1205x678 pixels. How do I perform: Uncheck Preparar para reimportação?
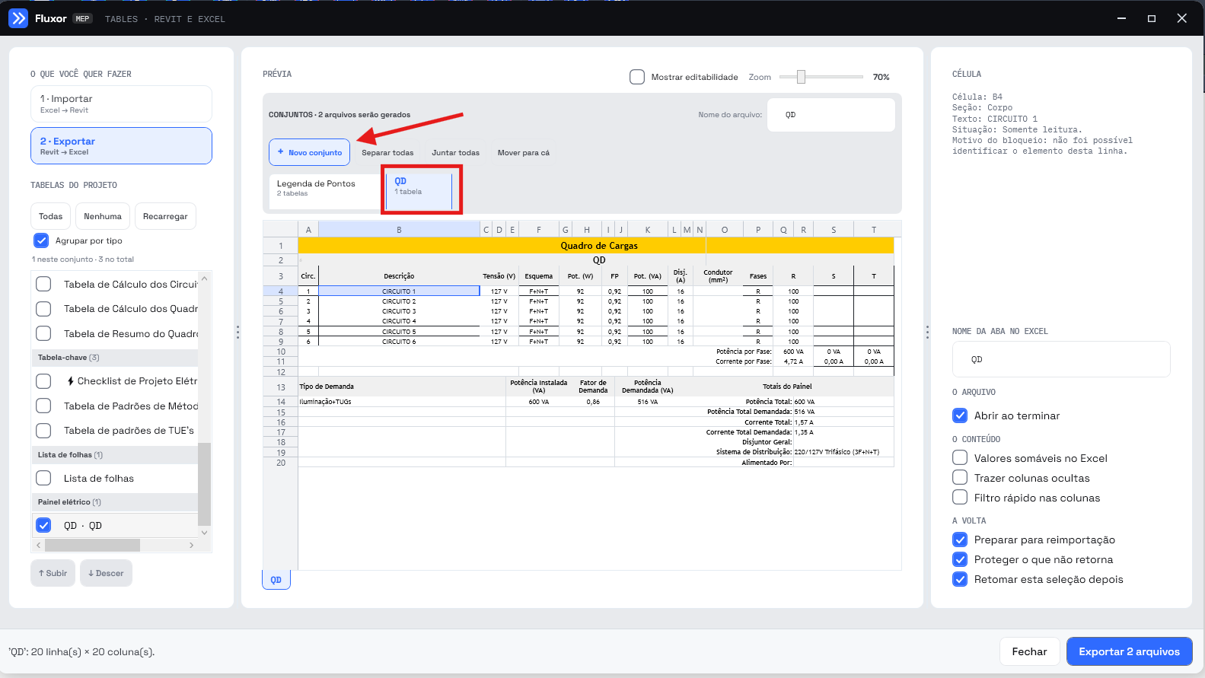960,540
